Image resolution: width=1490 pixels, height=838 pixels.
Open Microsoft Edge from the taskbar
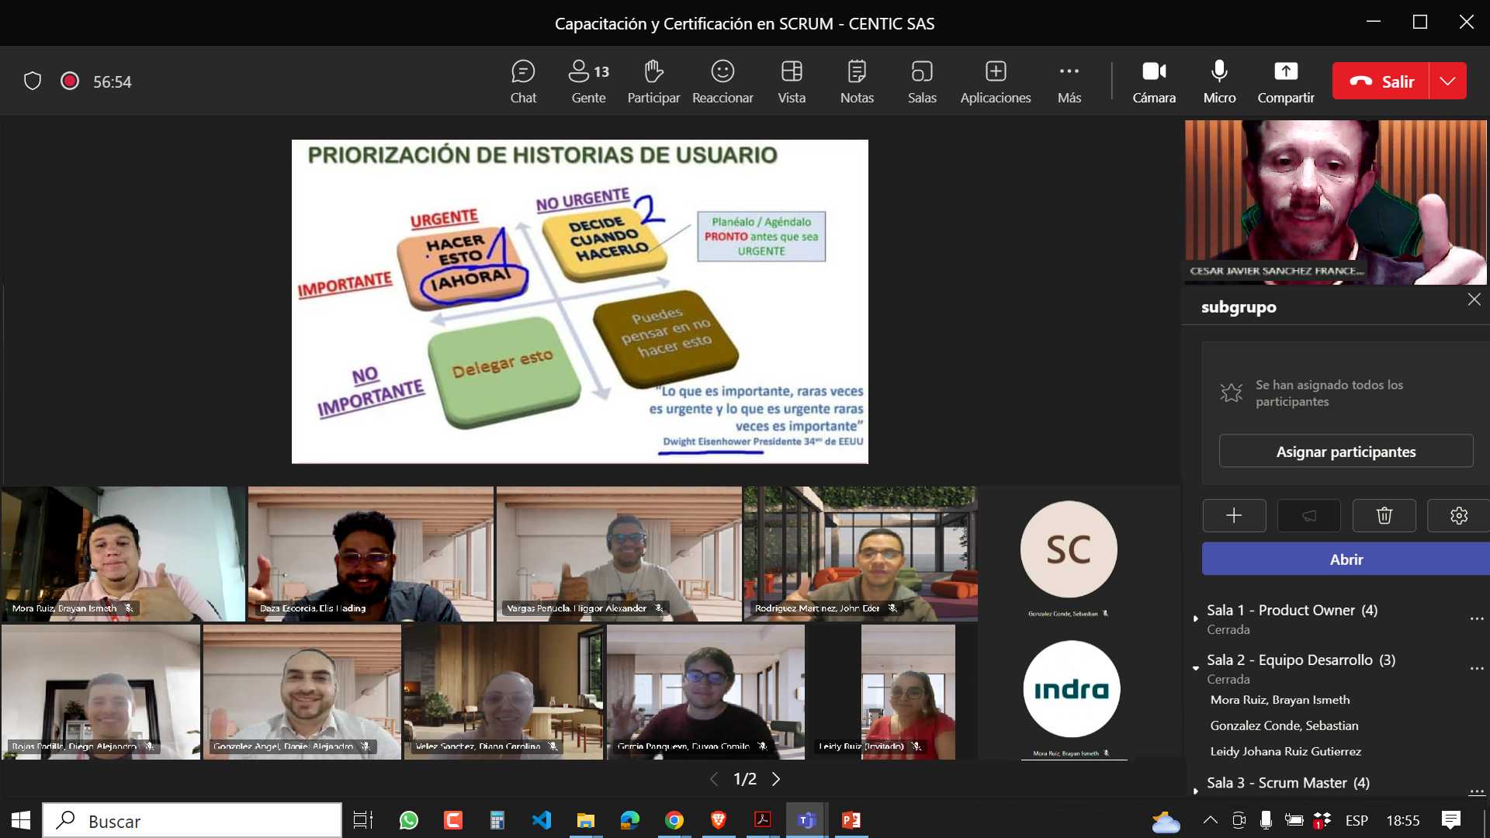[x=630, y=820]
